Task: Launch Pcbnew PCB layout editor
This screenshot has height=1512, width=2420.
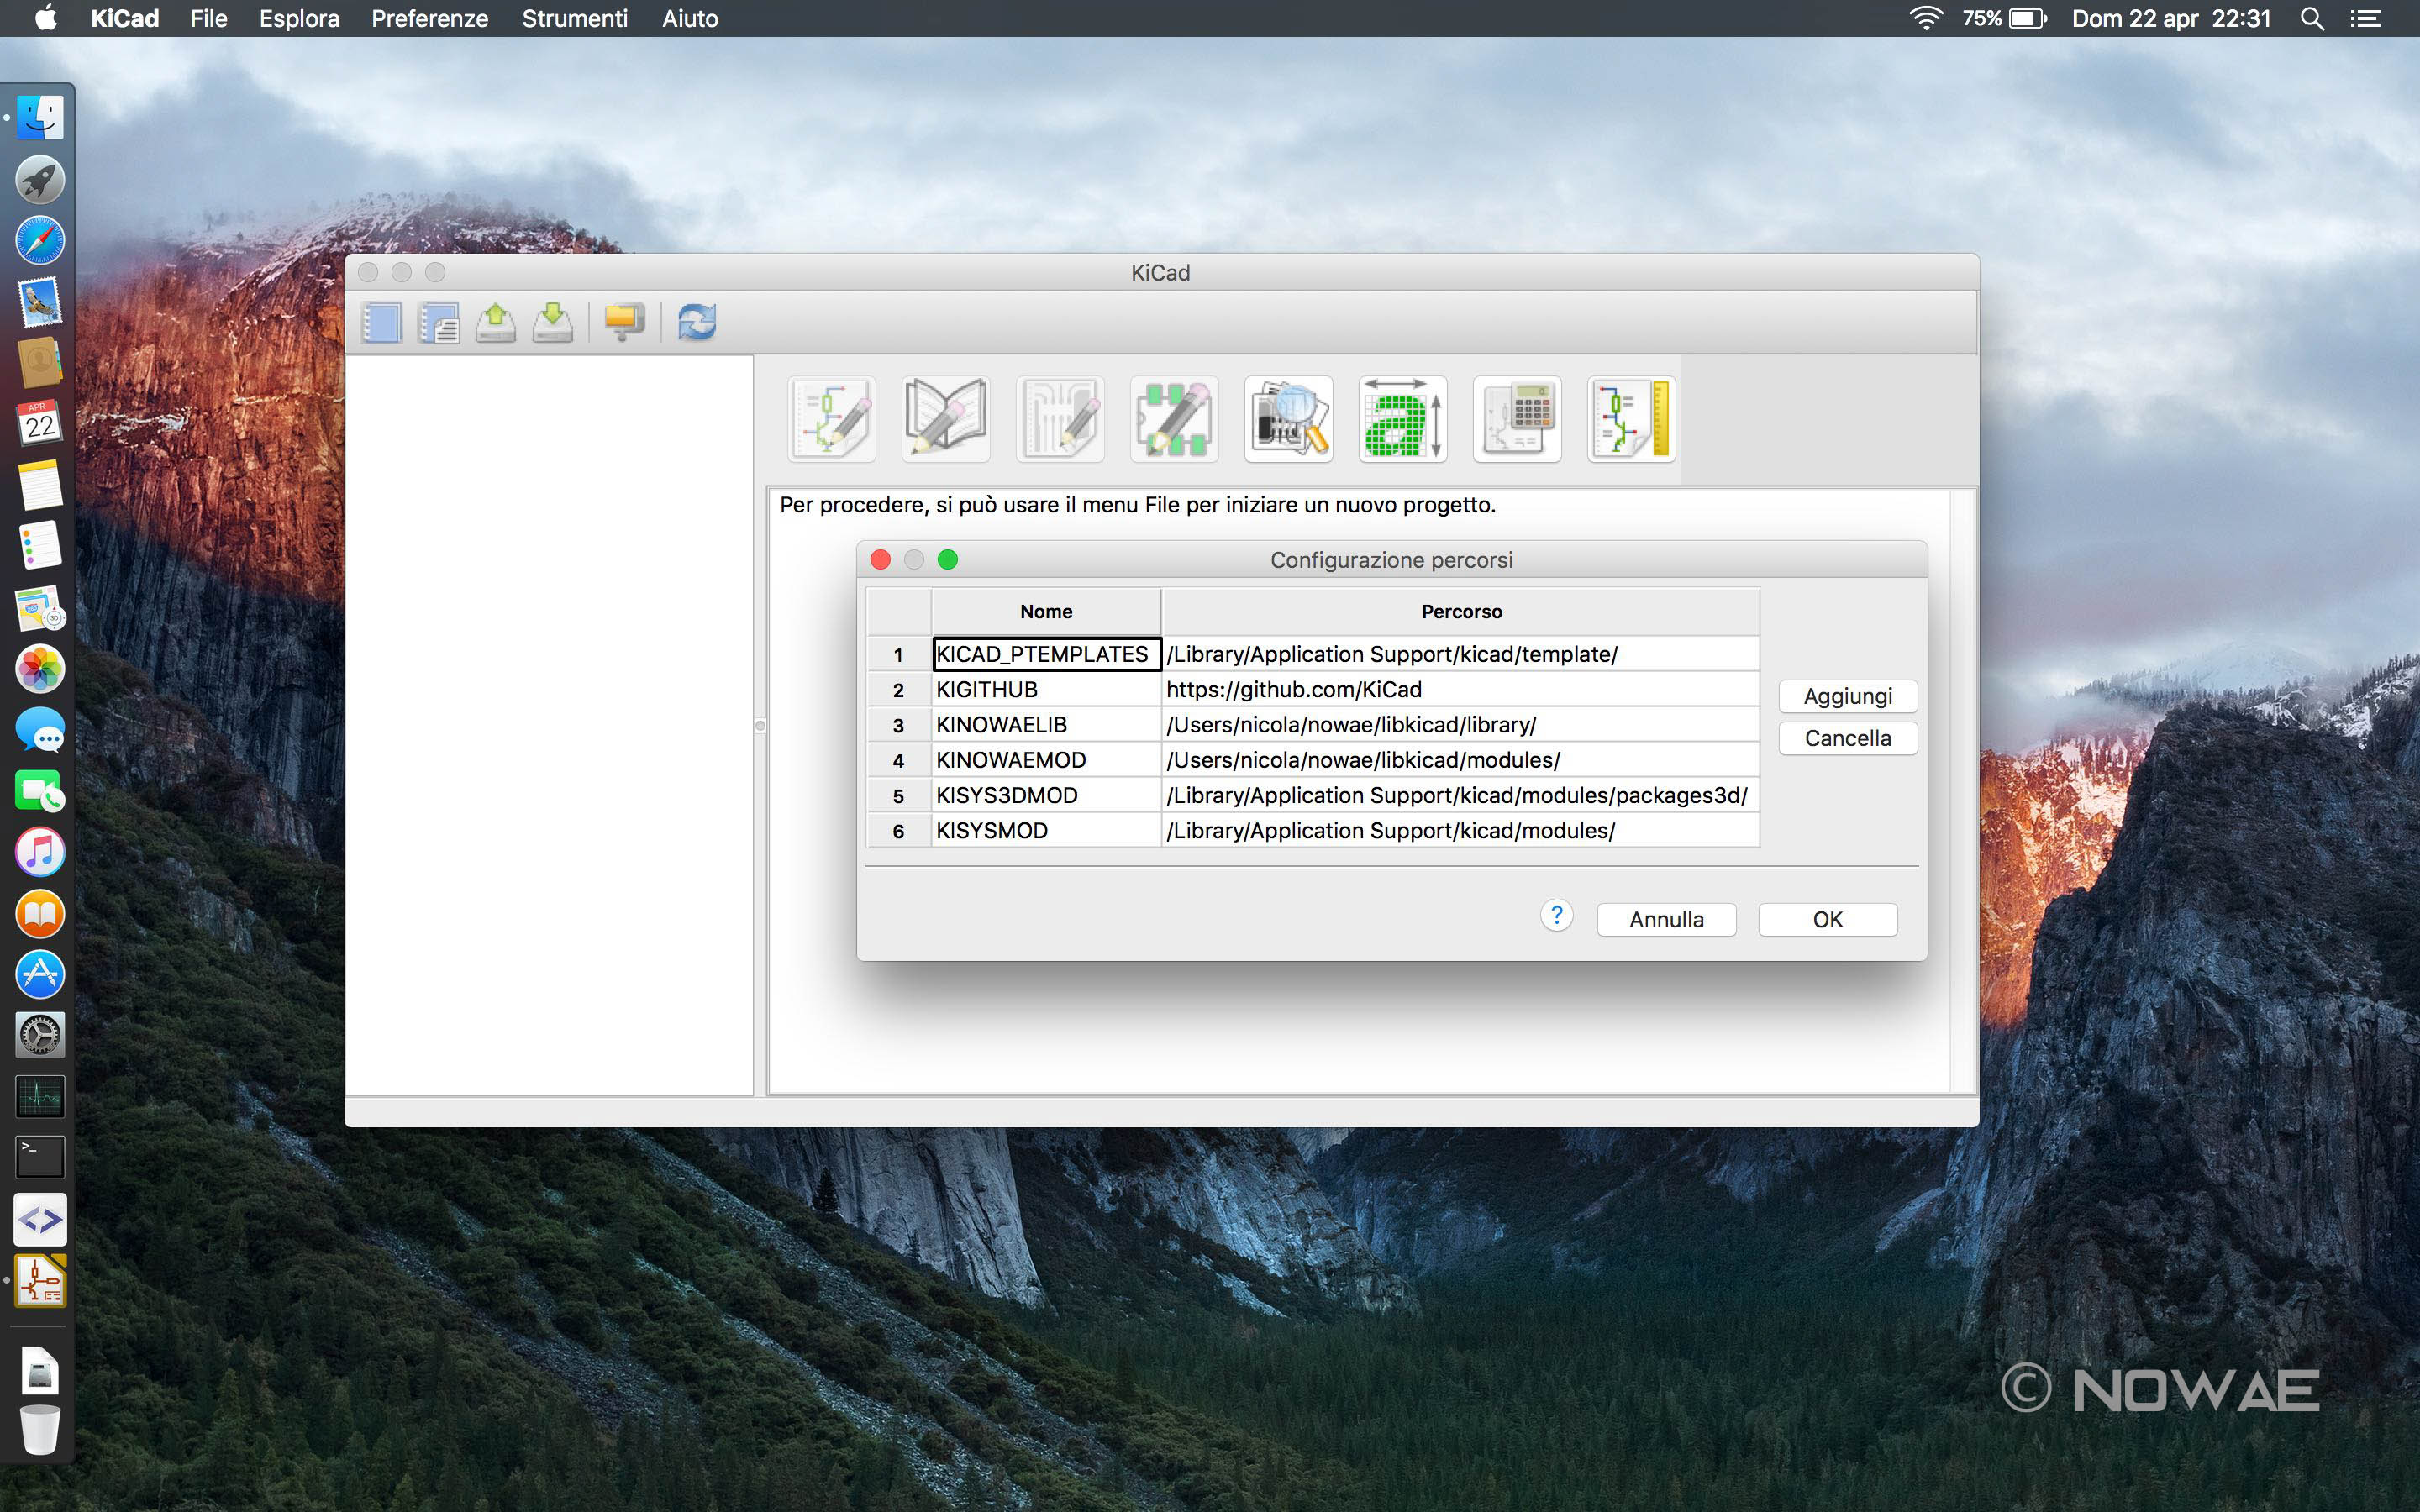Action: (1060, 419)
